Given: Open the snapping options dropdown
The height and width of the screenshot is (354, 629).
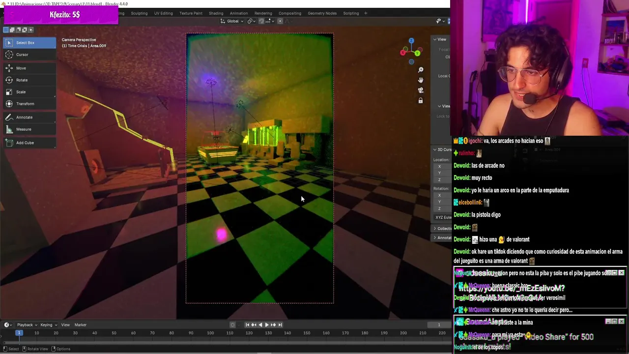Looking at the screenshot, I should 269,21.
